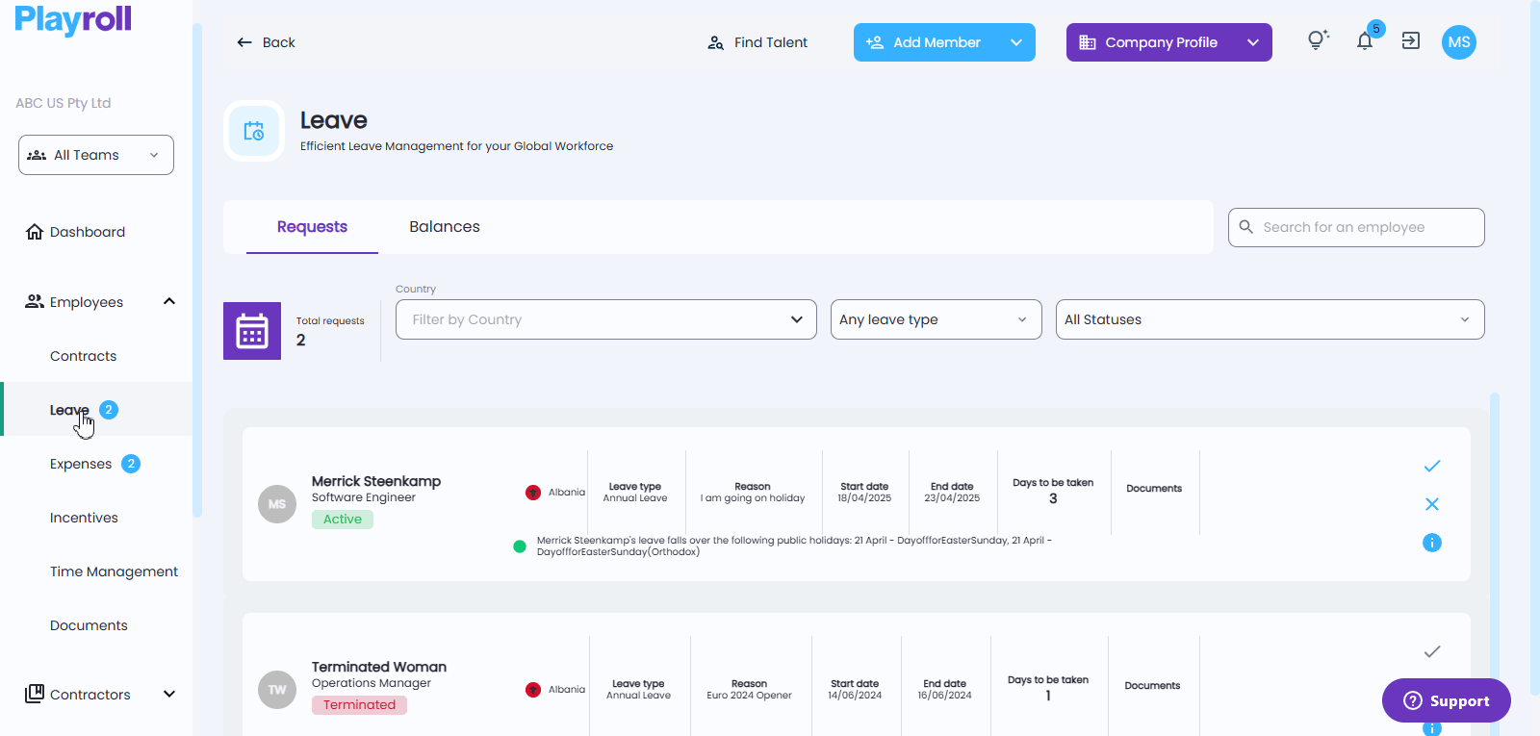Collapse the Employees sidebar section

point(169,301)
